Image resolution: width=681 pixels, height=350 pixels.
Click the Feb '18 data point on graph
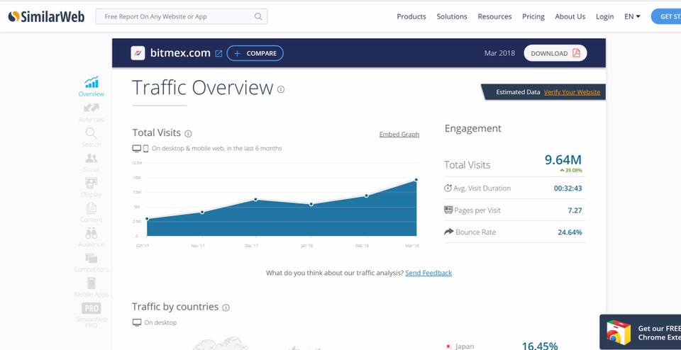(367, 196)
